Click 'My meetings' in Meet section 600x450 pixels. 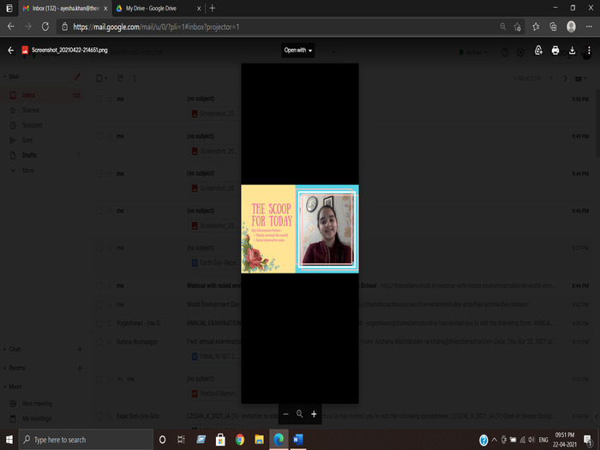(36, 418)
